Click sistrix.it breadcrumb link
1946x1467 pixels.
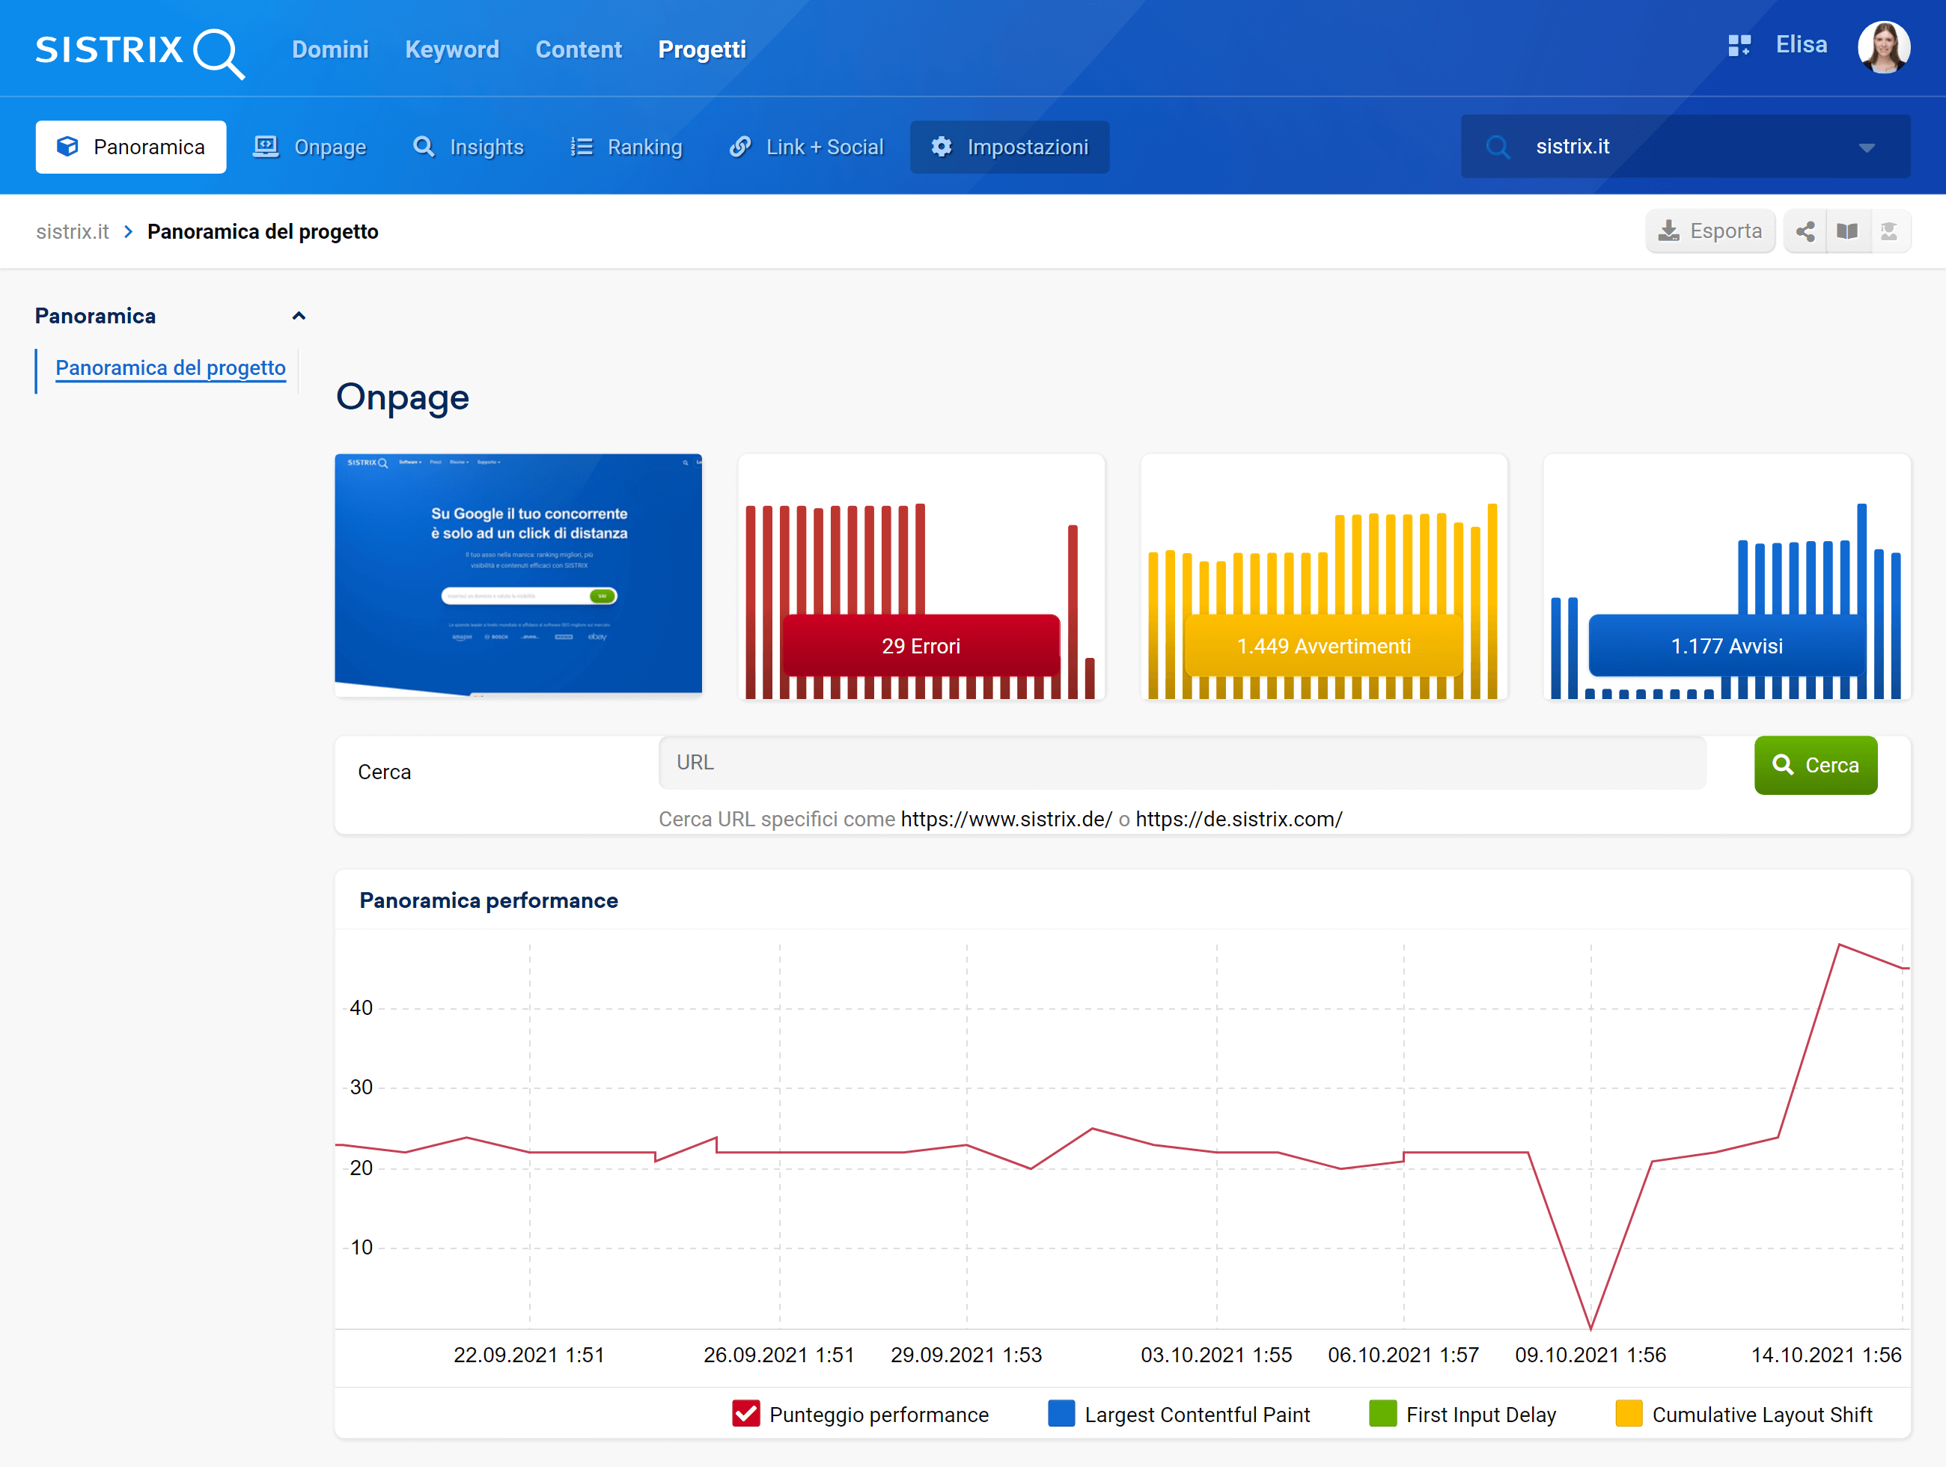pos(72,231)
